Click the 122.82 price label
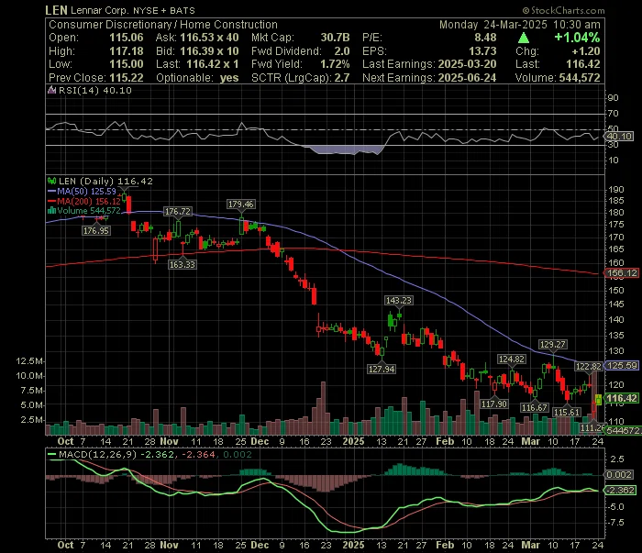Screen dimensions: 642x553 pyautogui.click(x=589, y=366)
